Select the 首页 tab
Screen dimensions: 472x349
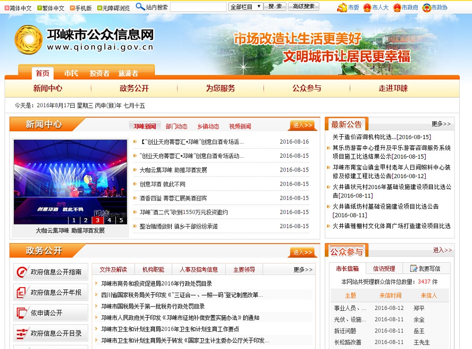(x=42, y=73)
